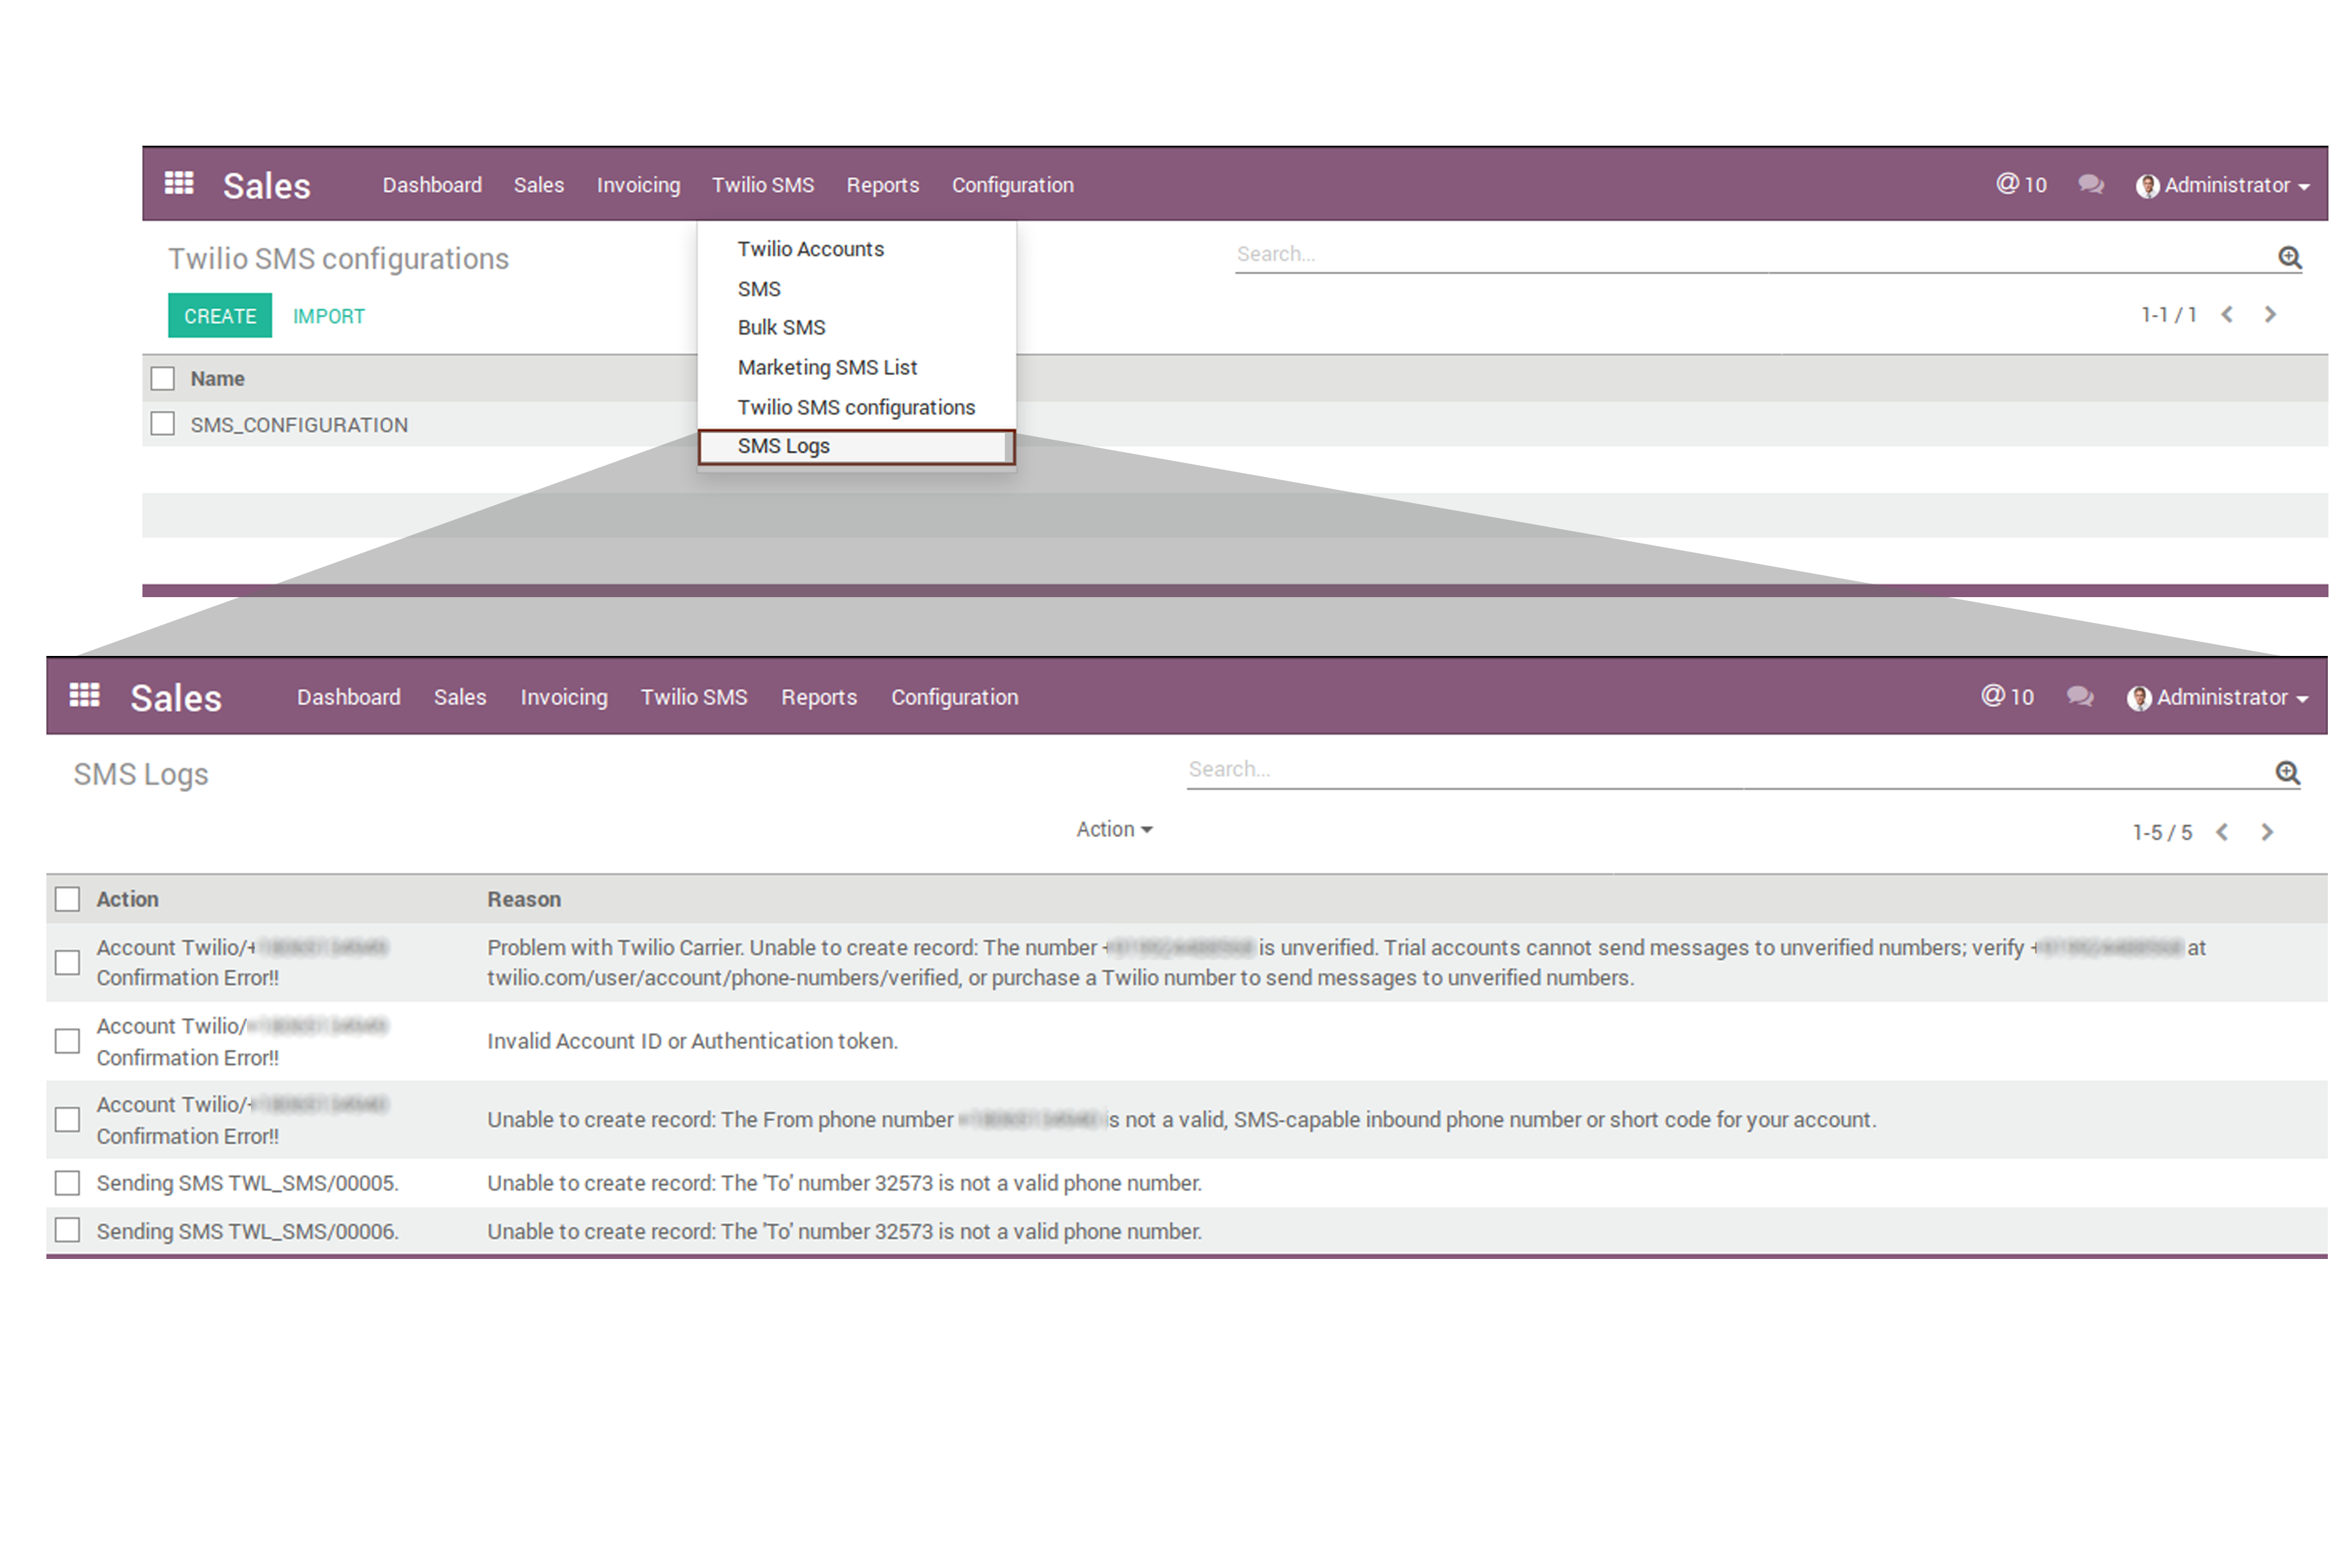Open @10 mentions indicator in upper navbar
Screen dimensions: 2352x1568
pos(2021,185)
